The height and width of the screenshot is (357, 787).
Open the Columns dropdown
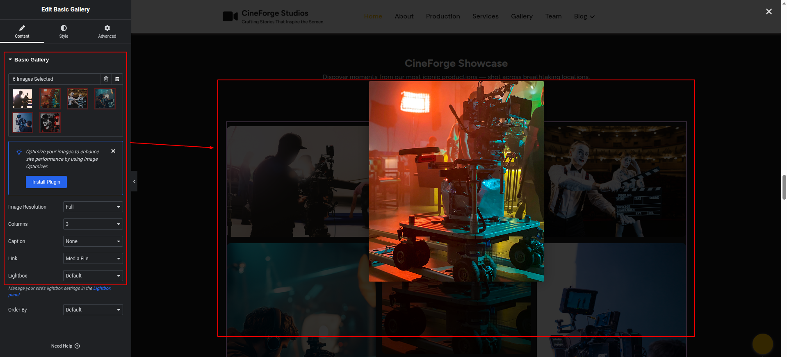[x=93, y=224]
